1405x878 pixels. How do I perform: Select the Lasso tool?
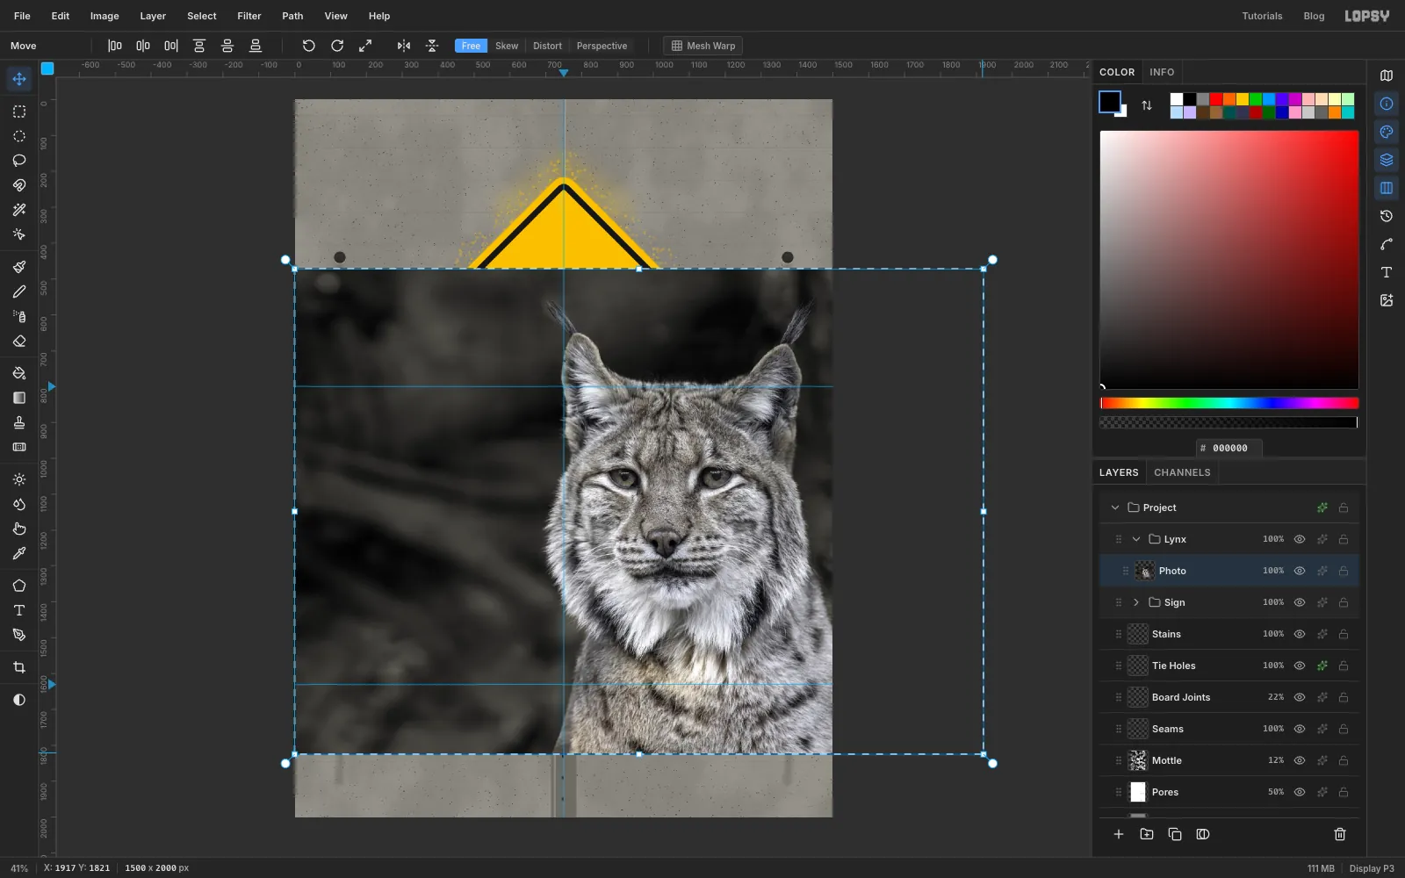(19, 161)
